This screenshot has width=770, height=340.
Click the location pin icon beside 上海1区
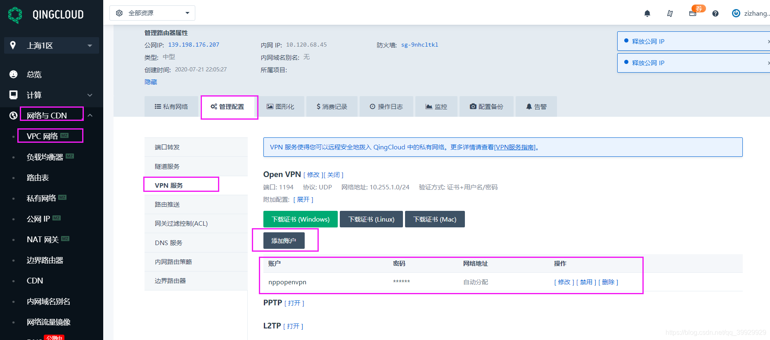pyautogui.click(x=13, y=45)
